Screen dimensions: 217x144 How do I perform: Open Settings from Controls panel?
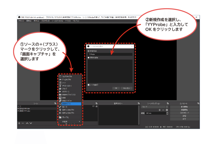pyautogui.click(x=184, y=116)
